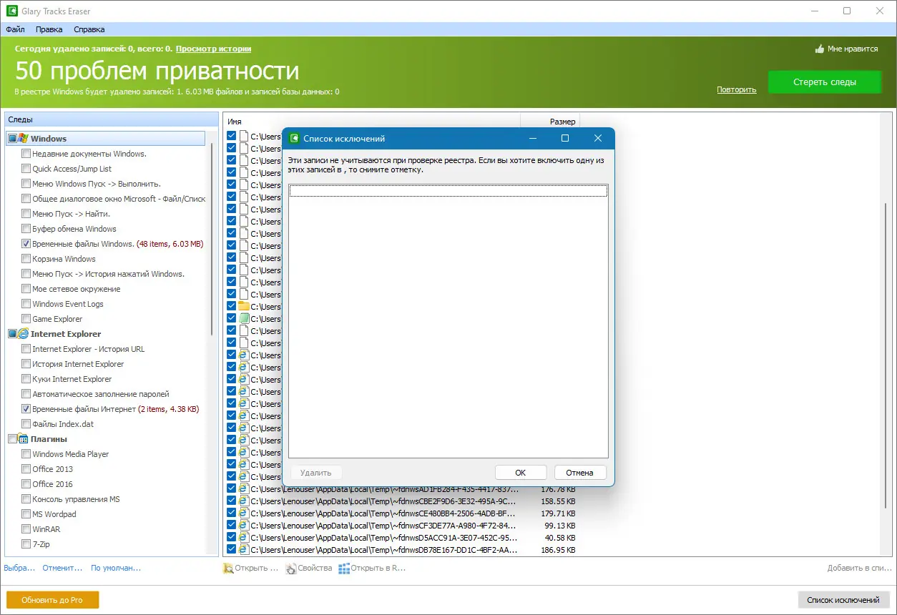Select Мое сетевое окружение tree item
Viewport: 897px width, 615px height.
point(76,289)
